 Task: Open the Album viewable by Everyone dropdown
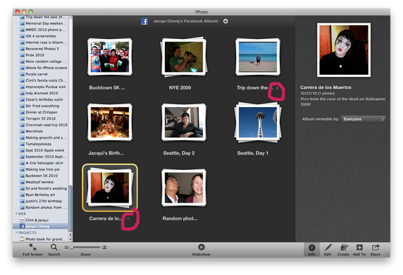[363, 119]
